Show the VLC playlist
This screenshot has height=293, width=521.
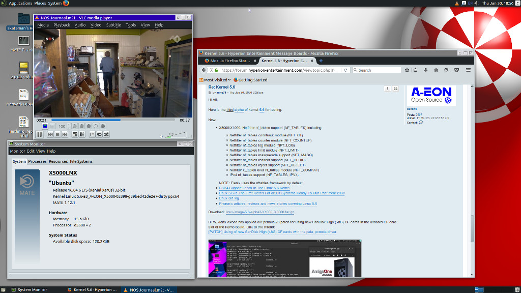(x=92, y=134)
